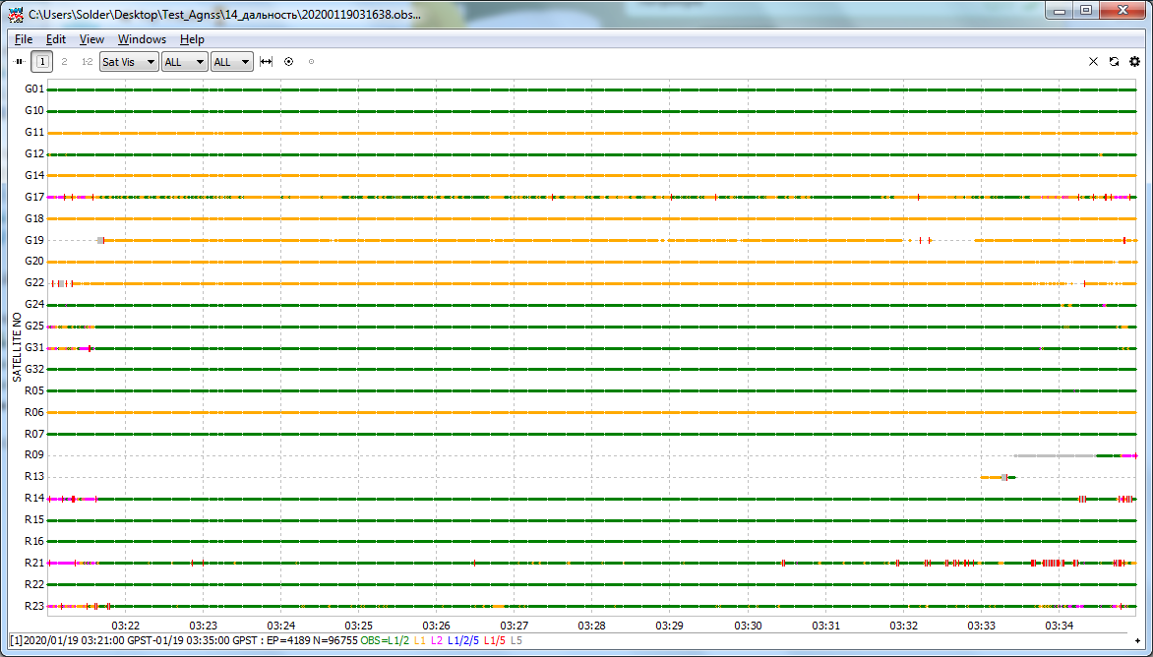
Task: Click the G32 satellite label
Action: (x=34, y=369)
